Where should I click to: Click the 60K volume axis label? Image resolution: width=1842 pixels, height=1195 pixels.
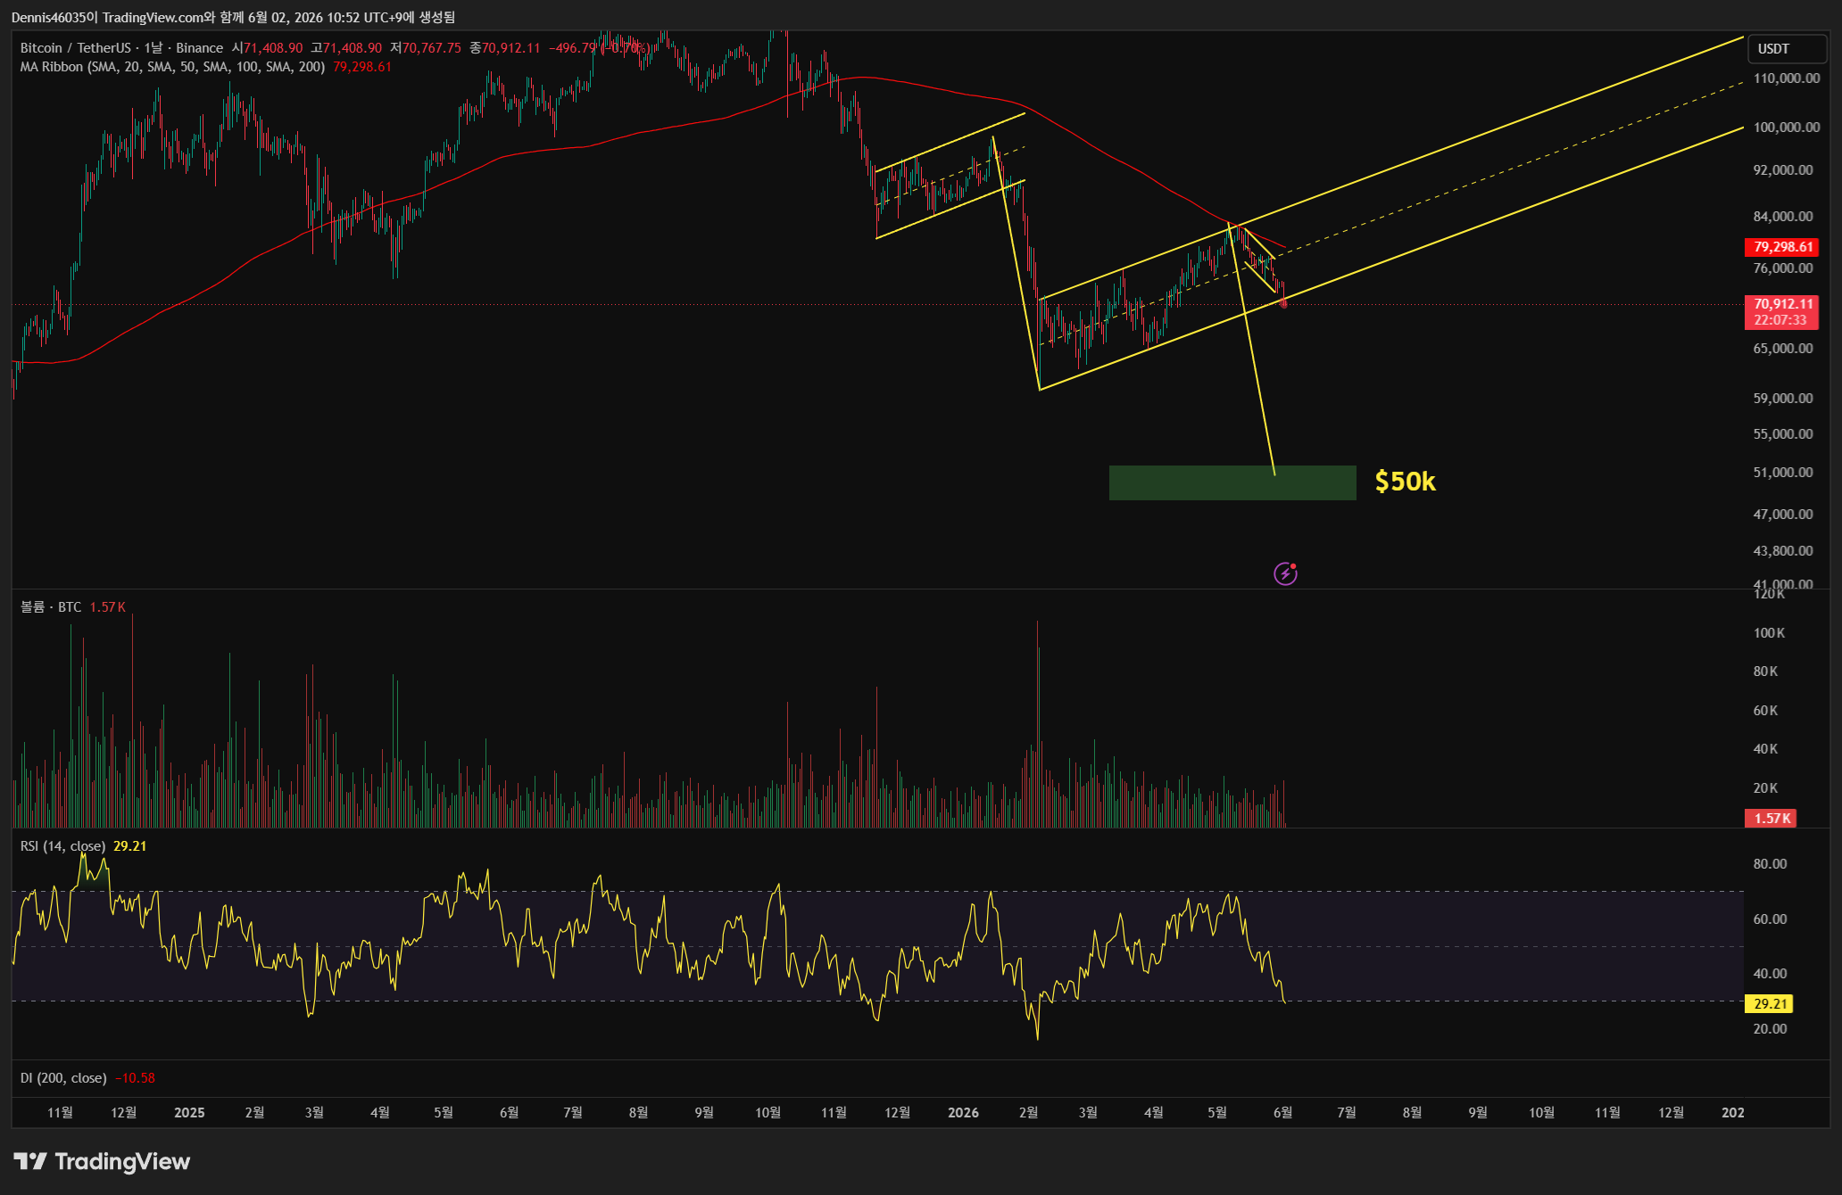(x=1765, y=711)
